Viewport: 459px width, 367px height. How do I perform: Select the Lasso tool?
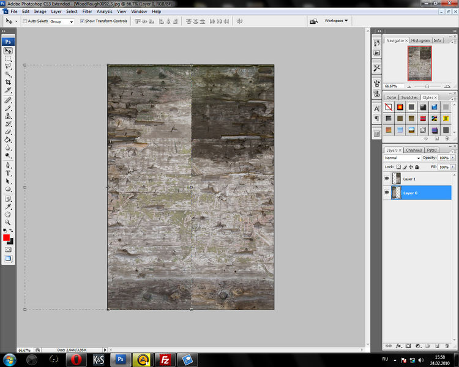[x=8, y=67]
